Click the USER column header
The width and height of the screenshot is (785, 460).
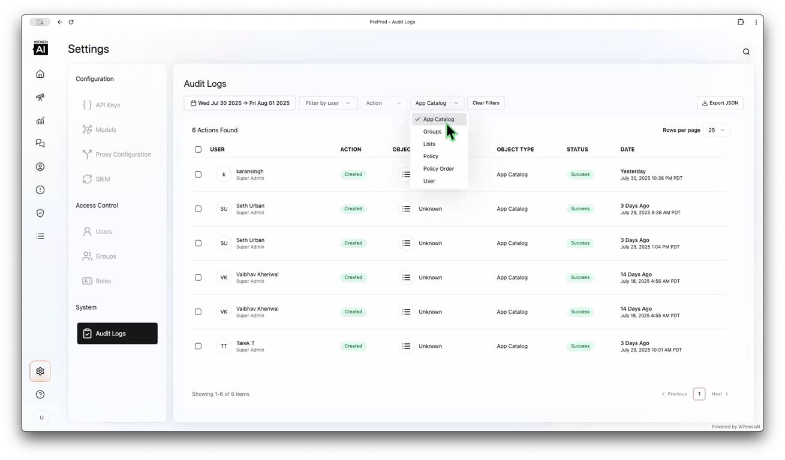coord(217,150)
